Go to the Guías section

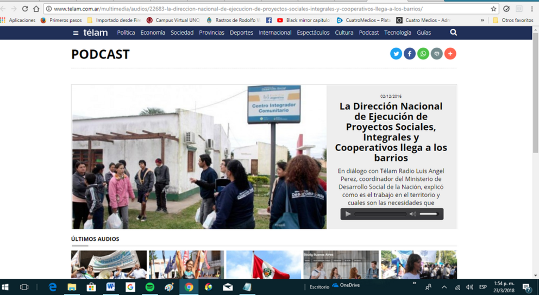pos(423,33)
